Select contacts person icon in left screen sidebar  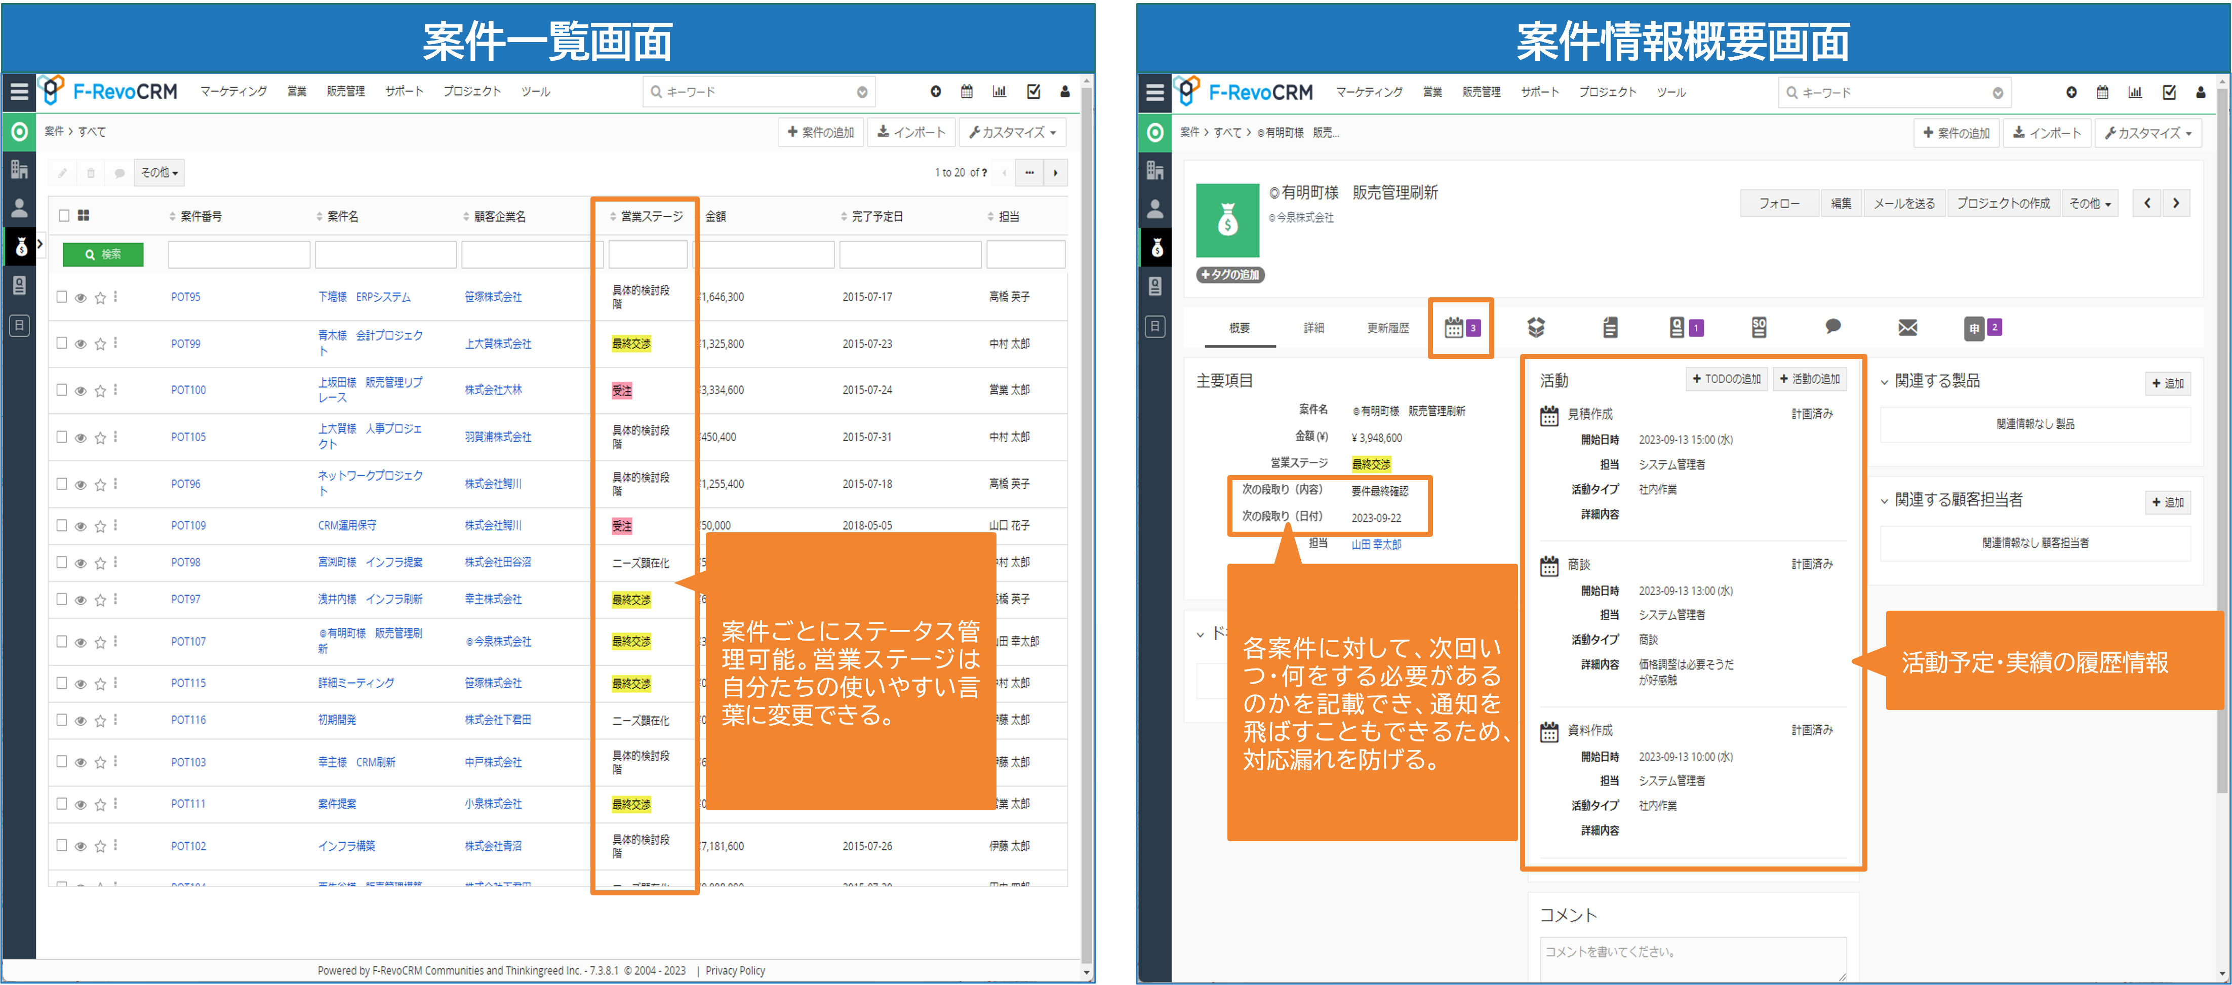click(x=19, y=208)
